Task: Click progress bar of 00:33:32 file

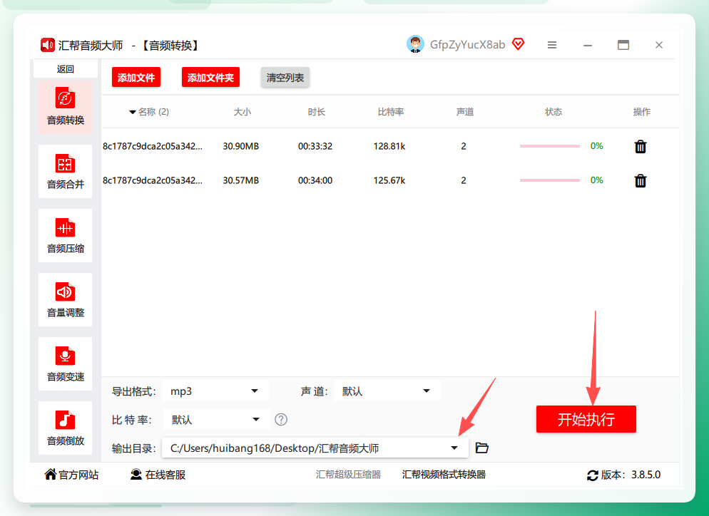Action: (x=550, y=146)
